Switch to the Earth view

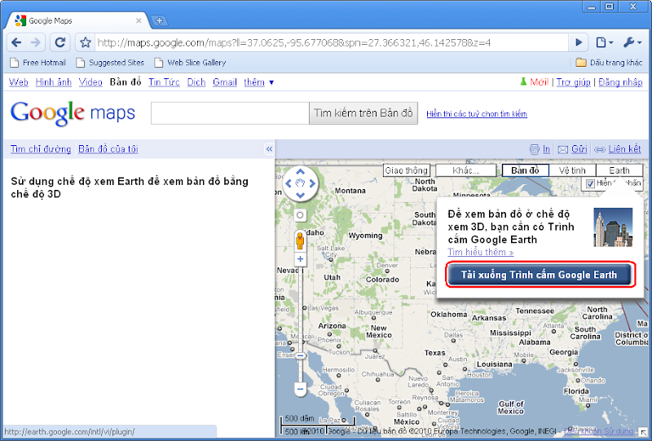(619, 170)
